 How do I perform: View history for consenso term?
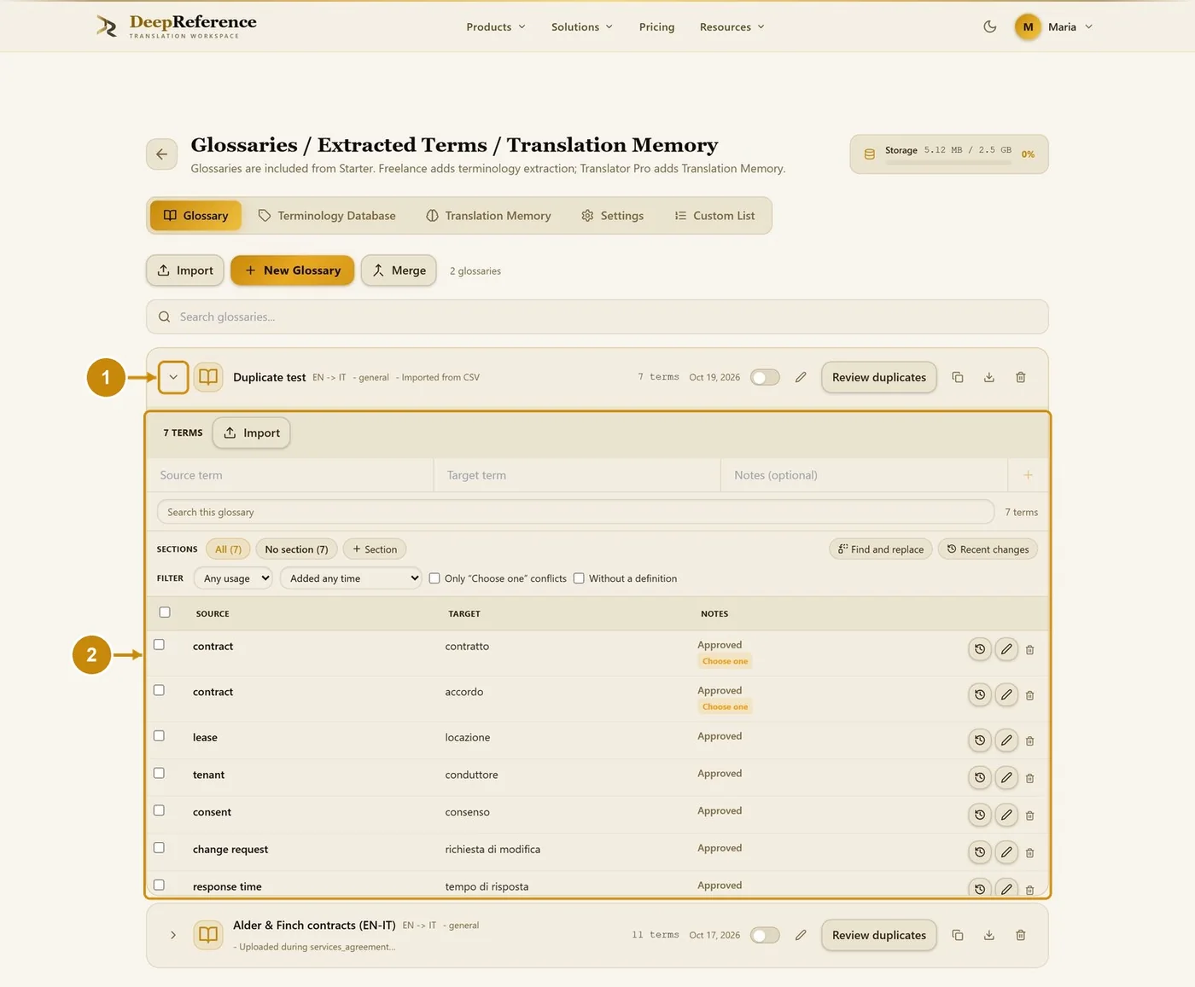[980, 816]
